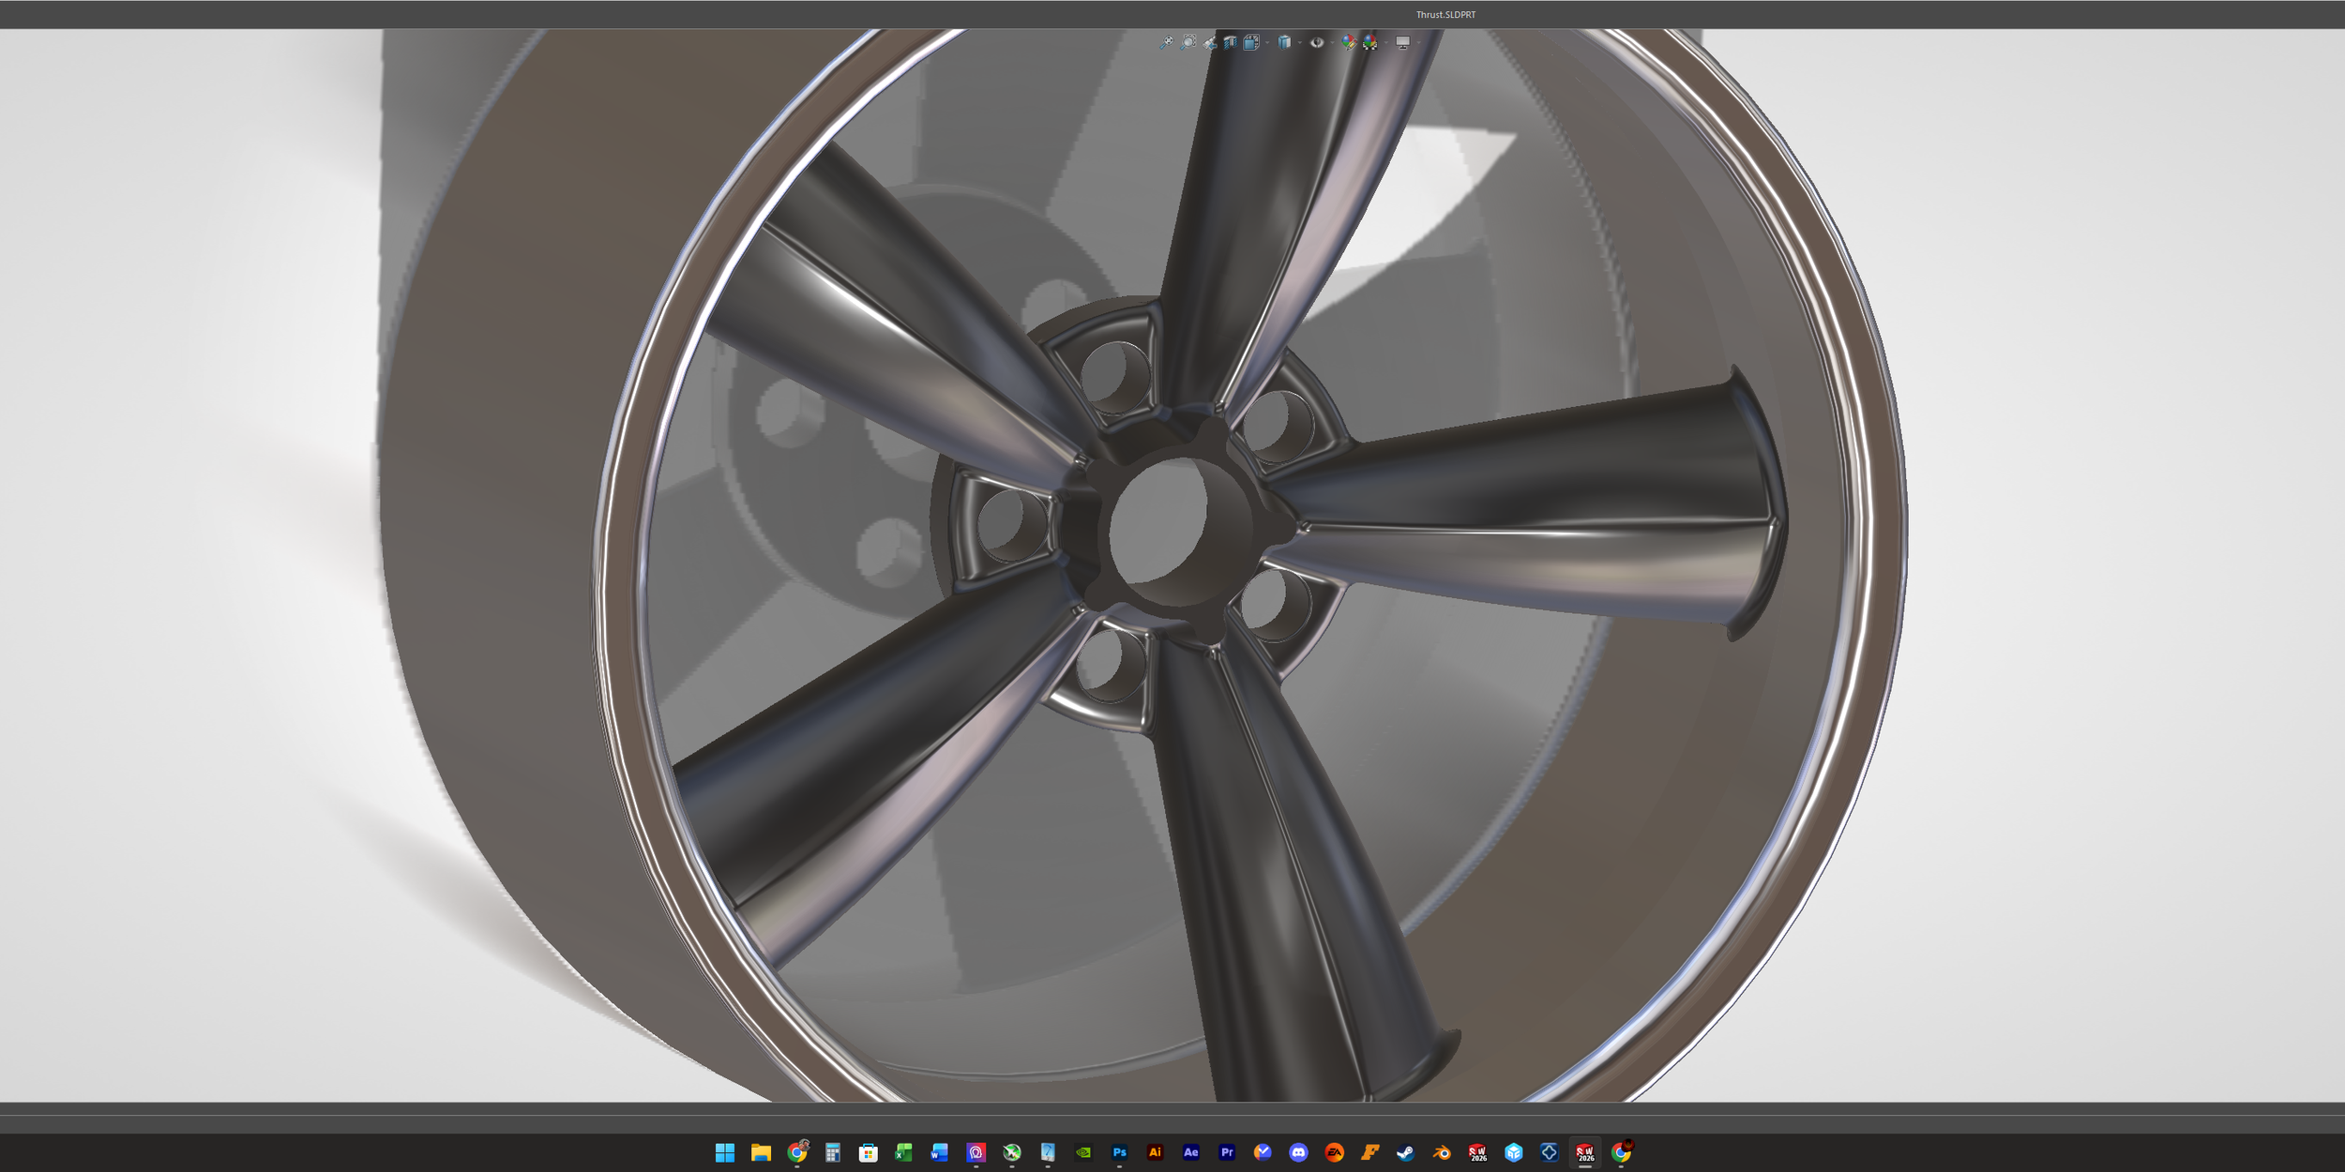Click the View Settings monitor icon

[x=1403, y=42]
